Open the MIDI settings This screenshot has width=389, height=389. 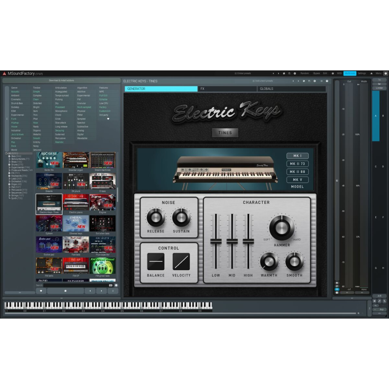[x=339, y=74]
